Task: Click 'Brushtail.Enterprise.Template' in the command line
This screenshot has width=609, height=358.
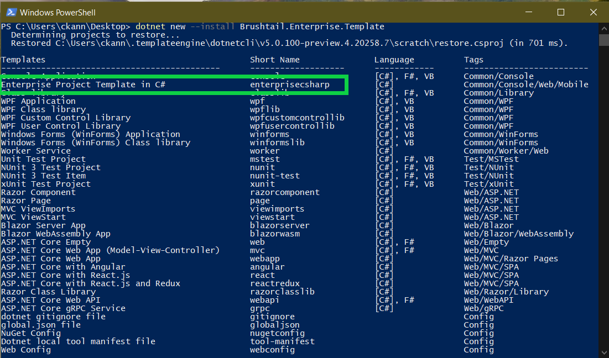Action: coord(312,27)
